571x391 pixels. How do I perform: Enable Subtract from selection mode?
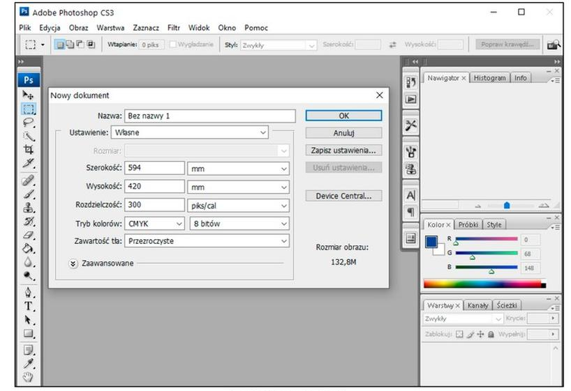tap(80, 45)
